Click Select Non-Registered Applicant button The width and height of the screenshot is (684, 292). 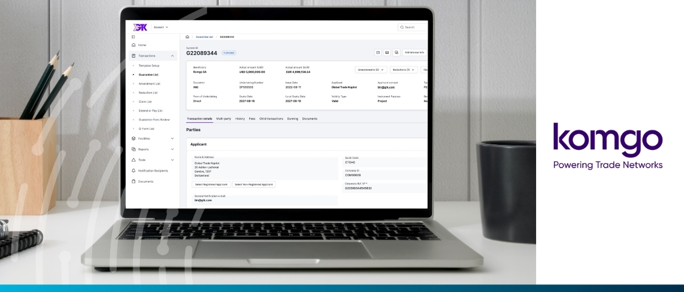[x=254, y=184]
